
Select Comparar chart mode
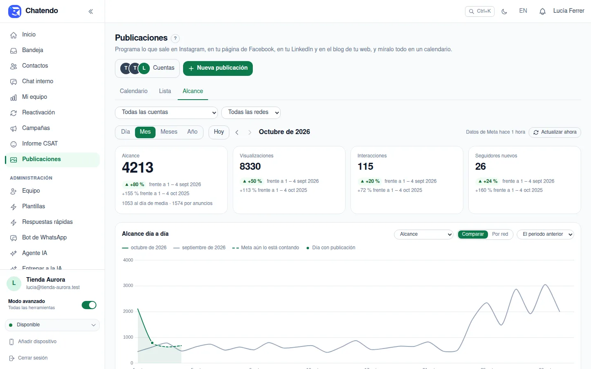(473, 235)
